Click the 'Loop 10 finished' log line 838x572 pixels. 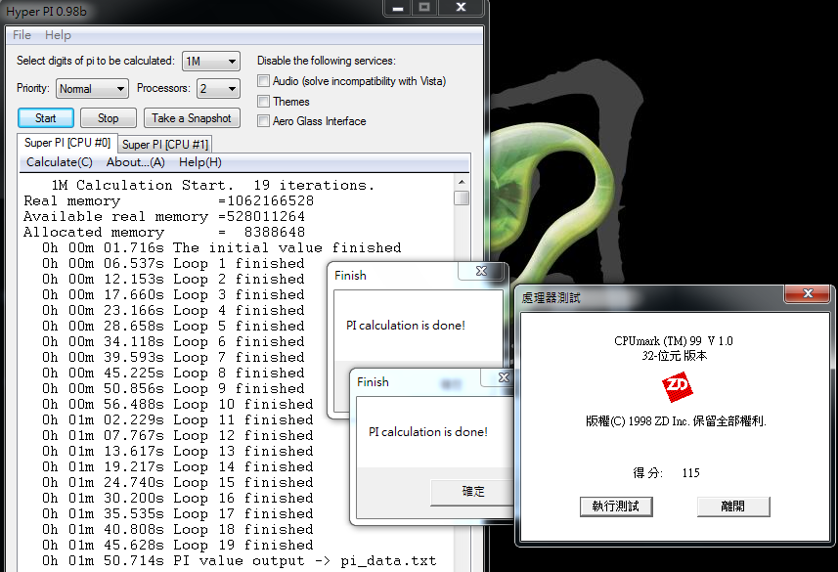[178, 404]
